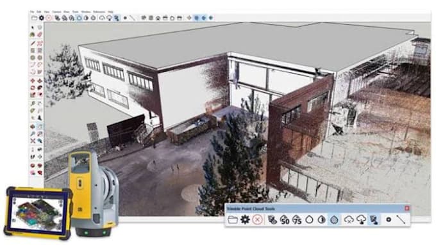Select the diagonal line tool in floating panel
Screen dimensions: 436x245
tap(401, 219)
